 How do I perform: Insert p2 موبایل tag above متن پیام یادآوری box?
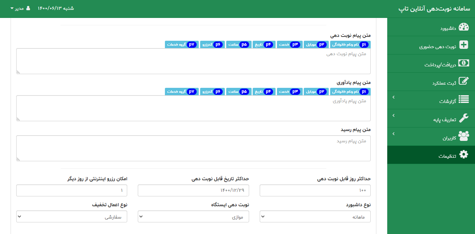click(x=316, y=92)
